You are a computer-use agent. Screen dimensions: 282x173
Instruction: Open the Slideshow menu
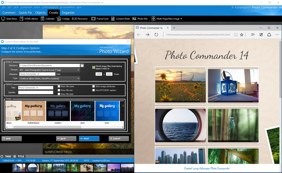26,7
